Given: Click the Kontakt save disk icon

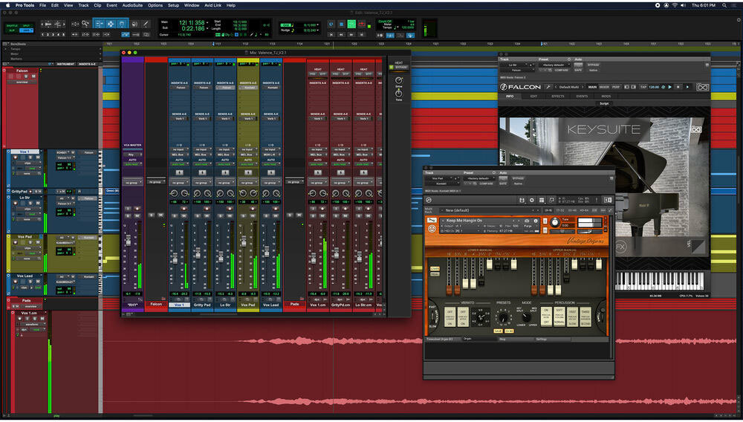Looking at the screenshot, I should coord(522,201).
